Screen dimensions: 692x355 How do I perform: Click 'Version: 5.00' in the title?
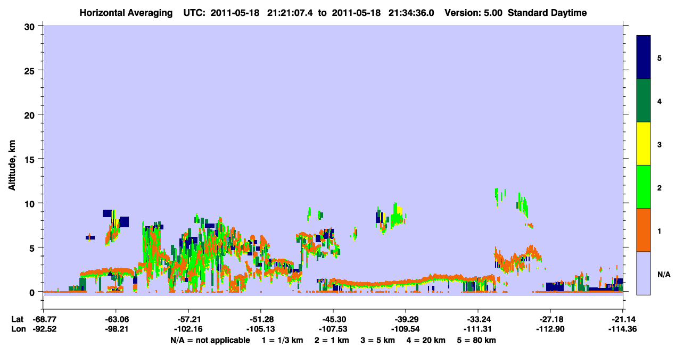[x=474, y=13]
